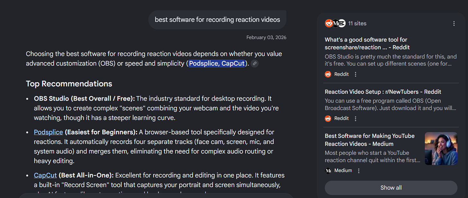Image resolution: width=468 pixels, height=198 pixels.
Task: Click highlighted text 'Podsplice, CapCut'
Action: (x=217, y=64)
